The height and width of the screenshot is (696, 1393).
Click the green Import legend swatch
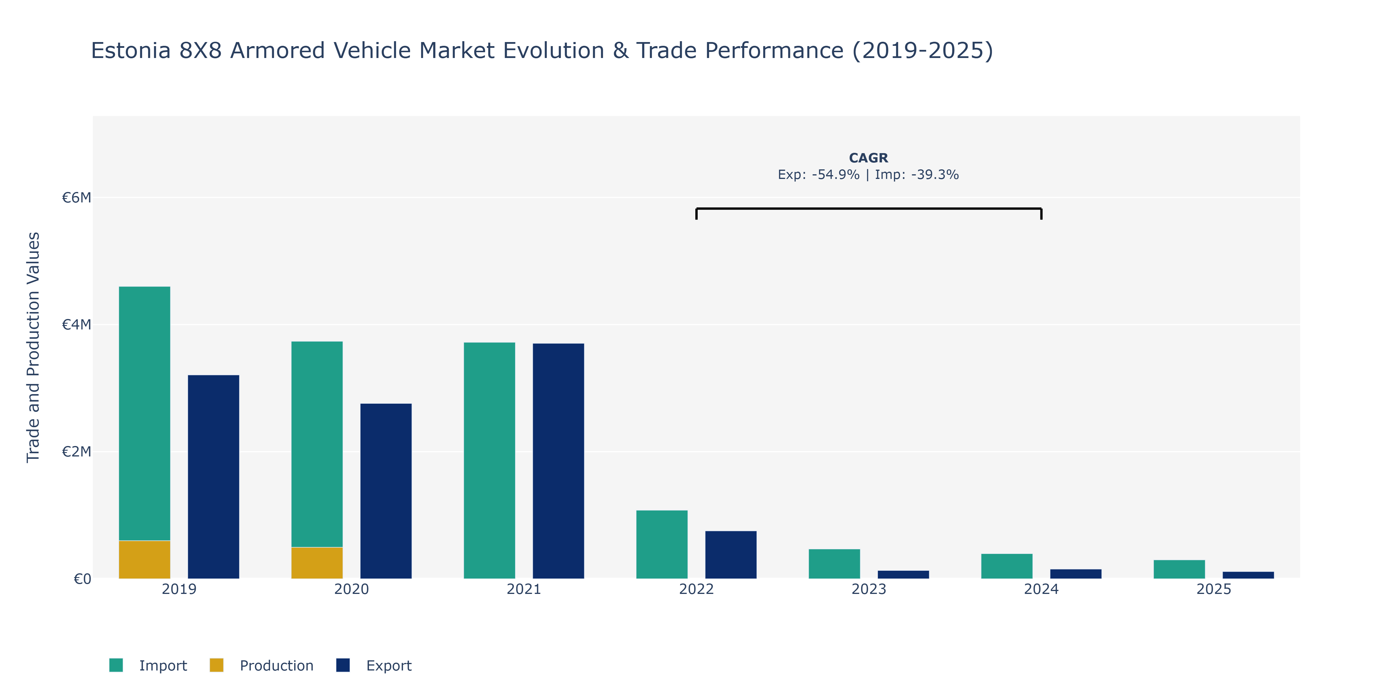(x=116, y=665)
